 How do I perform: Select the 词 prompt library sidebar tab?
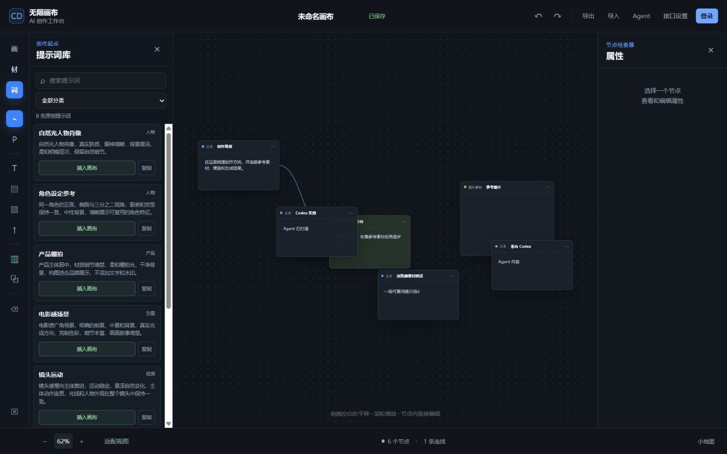(14, 90)
